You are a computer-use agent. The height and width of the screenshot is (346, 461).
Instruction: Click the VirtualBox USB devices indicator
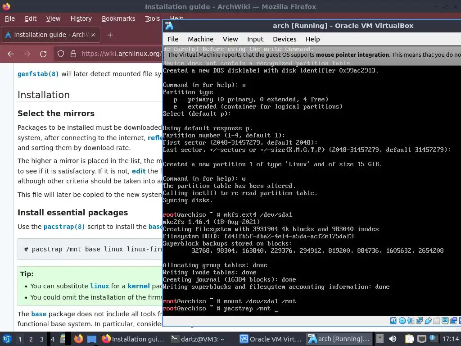428,321
